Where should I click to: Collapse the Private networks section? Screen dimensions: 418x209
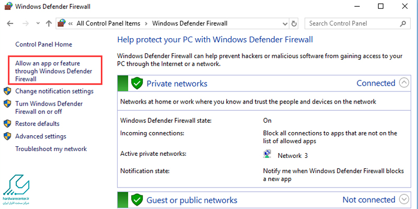(403, 83)
